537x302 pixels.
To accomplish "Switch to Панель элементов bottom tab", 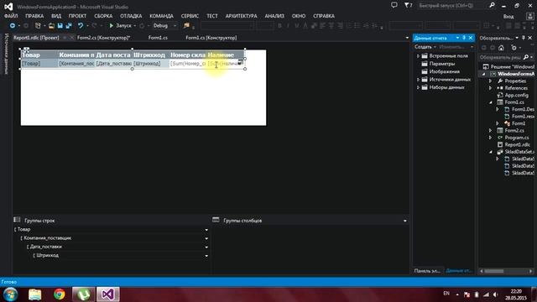I will 427,271.
